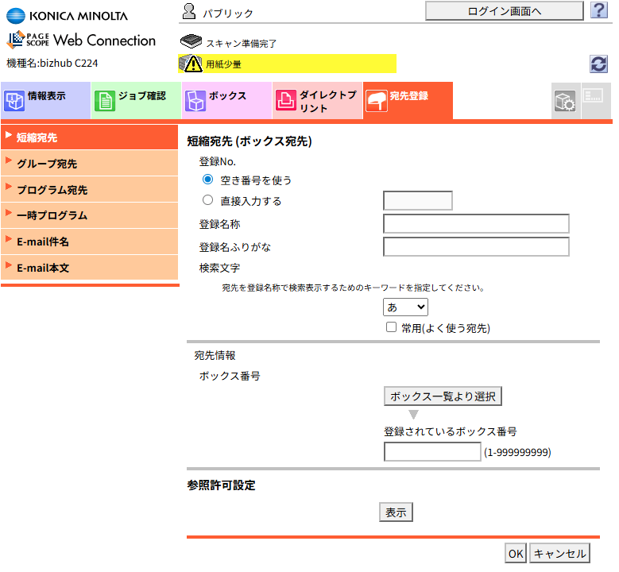Focus the ボックス番号 input field

[432, 451]
